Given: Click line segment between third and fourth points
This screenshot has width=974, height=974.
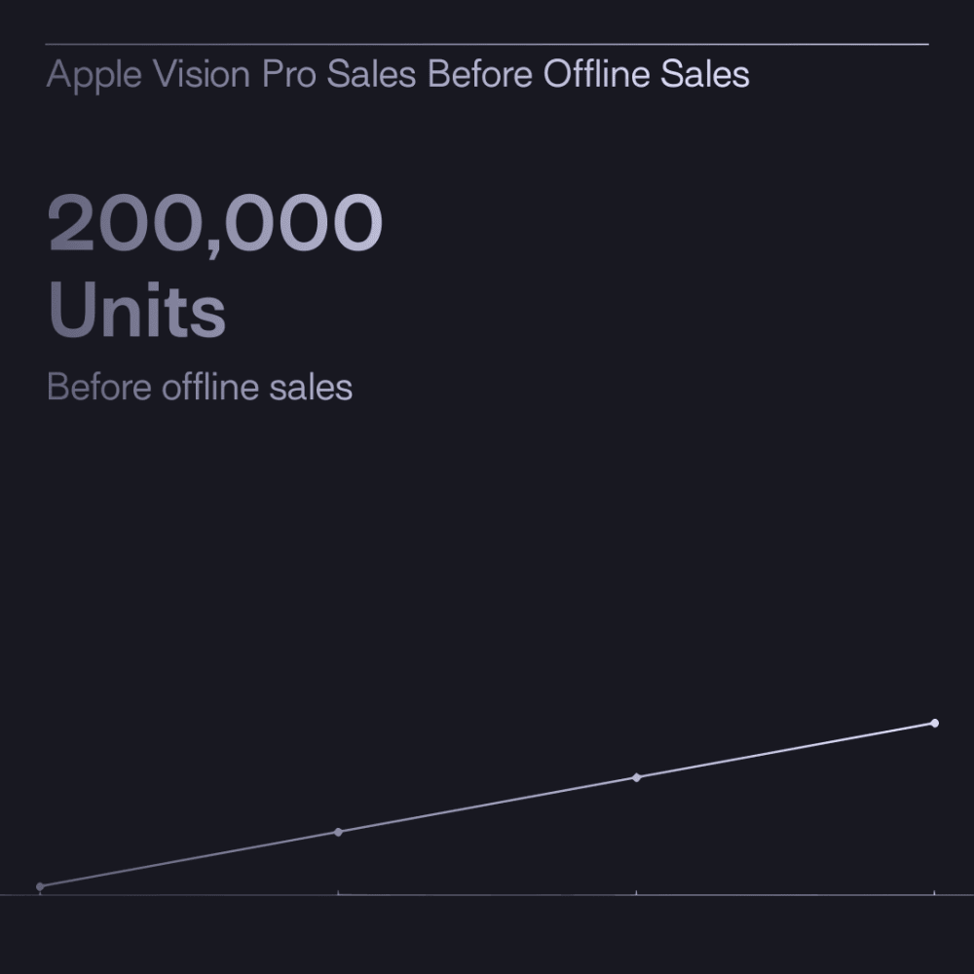Looking at the screenshot, I should (786, 750).
